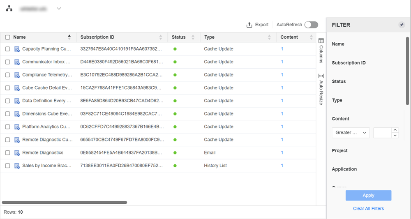Click the Apply filter button
Image resolution: width=411 pixels, height=219 pixels.
368,196
